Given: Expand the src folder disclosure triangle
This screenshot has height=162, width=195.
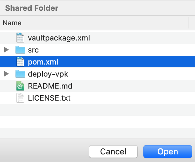Looking at the screenshot, I should tap(6, 50).
